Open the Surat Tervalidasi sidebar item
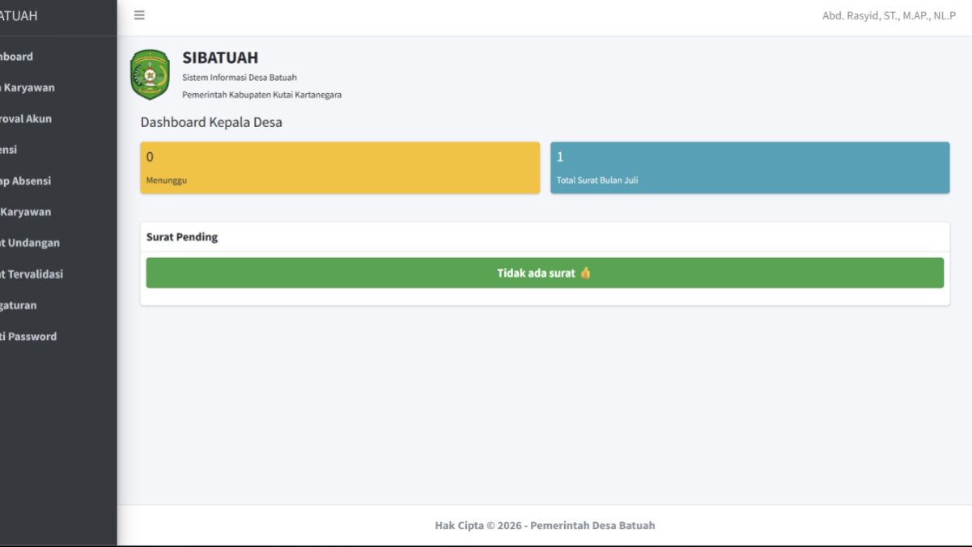 pos(32,274)
